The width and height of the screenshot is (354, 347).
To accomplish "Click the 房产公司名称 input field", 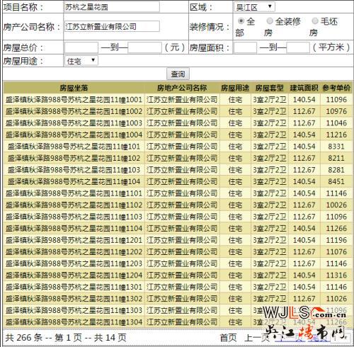I will click(x=112, y=26).
